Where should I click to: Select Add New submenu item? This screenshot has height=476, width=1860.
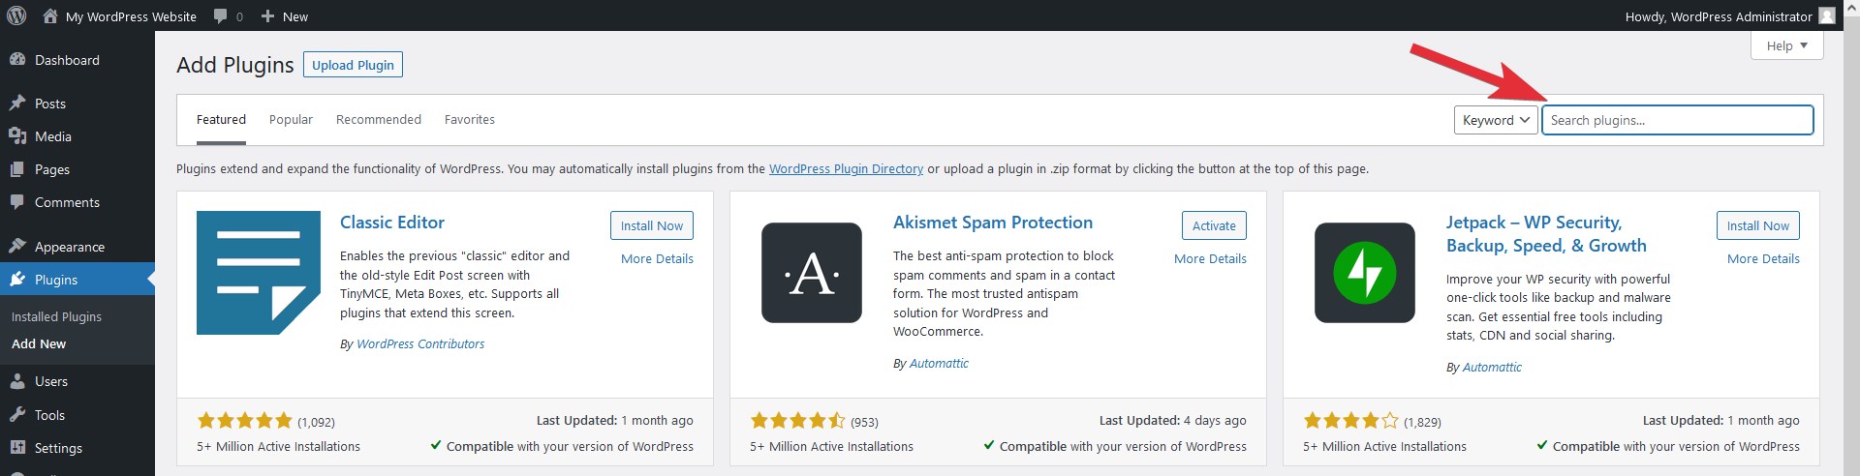39,343
